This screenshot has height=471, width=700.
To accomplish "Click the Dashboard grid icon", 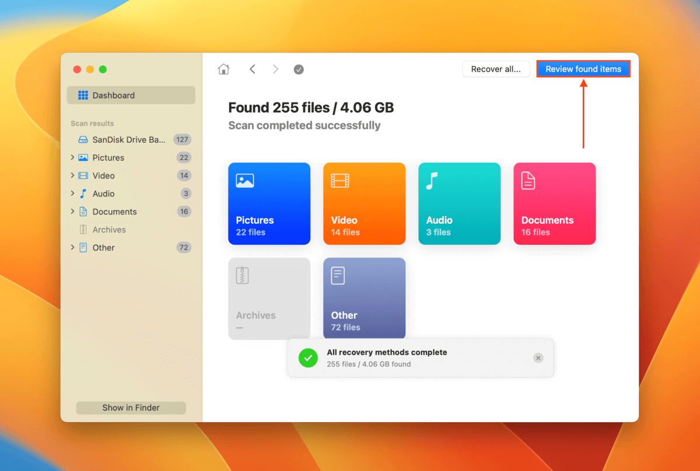I will pos(83,95).
